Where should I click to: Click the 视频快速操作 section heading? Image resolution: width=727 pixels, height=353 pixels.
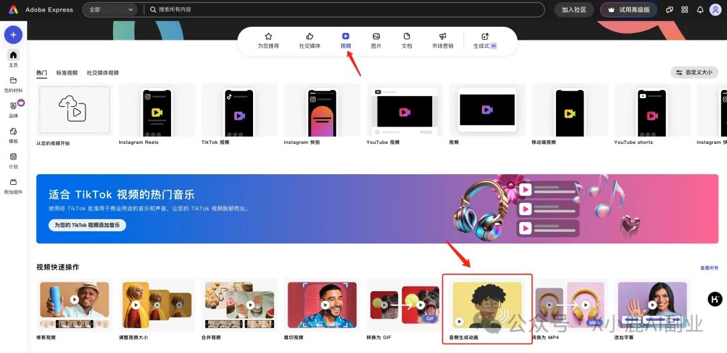coord(57,268)
